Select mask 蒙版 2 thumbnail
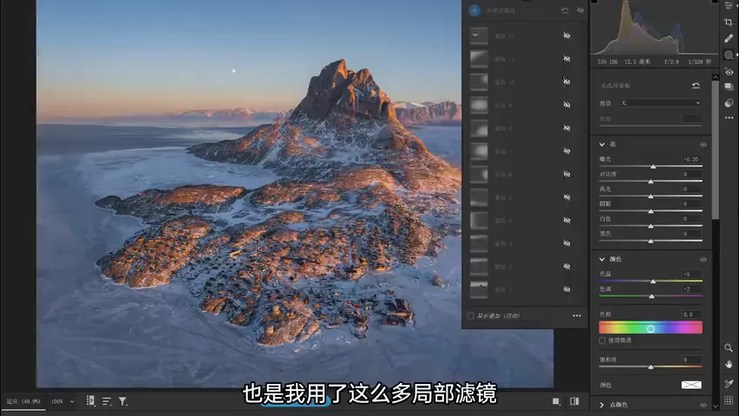The width and height of the screenshot is (739, 416). pos(479,267)
